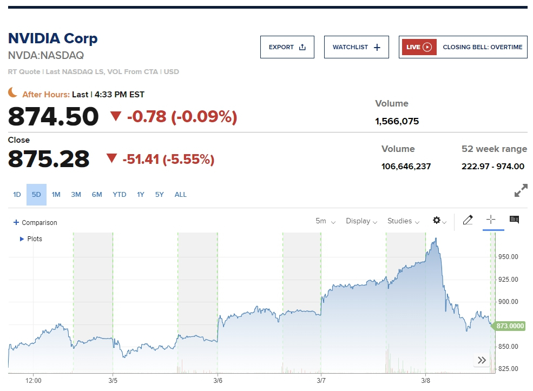Select the 1M time range
The image size is (533, 391).
point(56,195)
